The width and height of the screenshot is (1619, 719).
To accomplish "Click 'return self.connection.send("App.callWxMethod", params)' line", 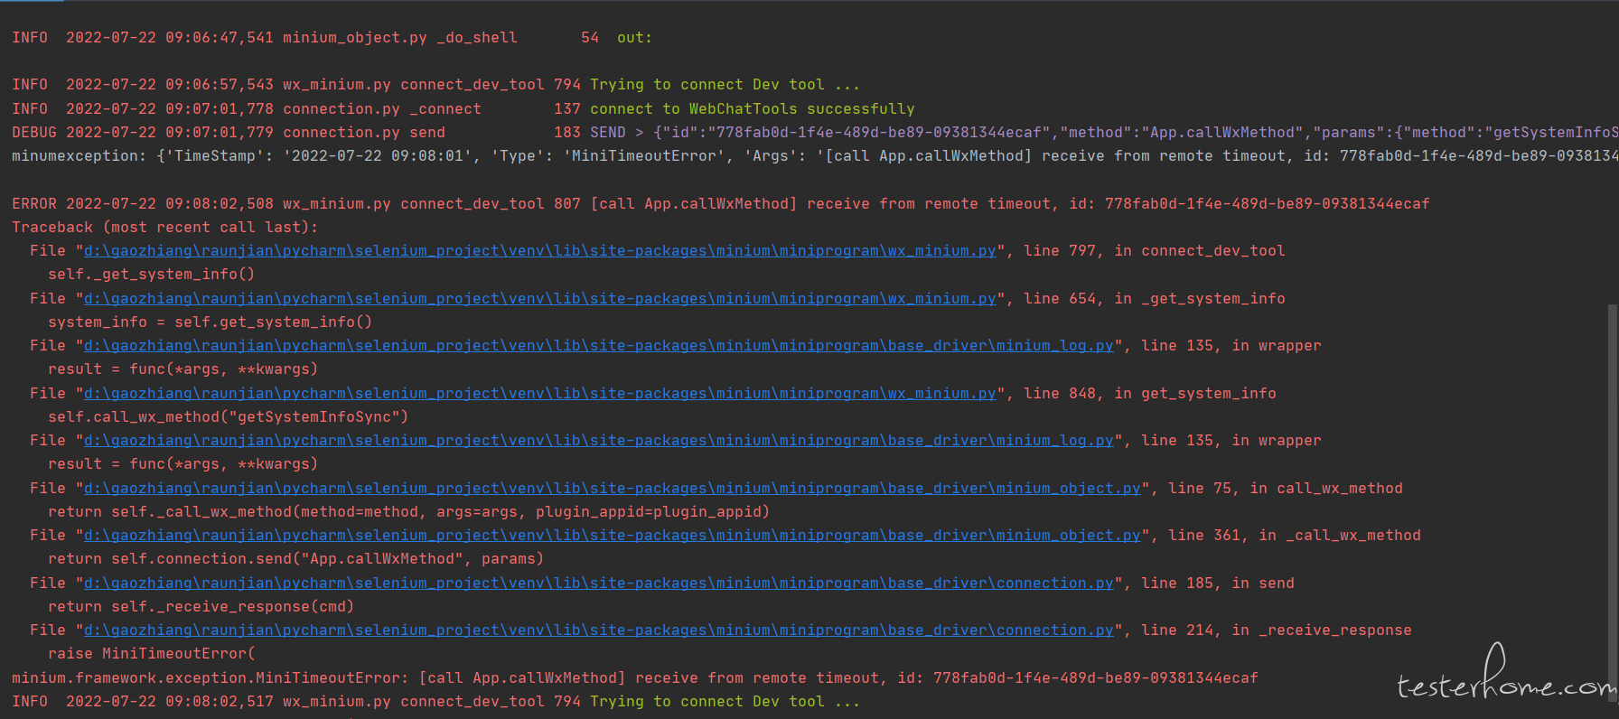I will pos(296,559).
